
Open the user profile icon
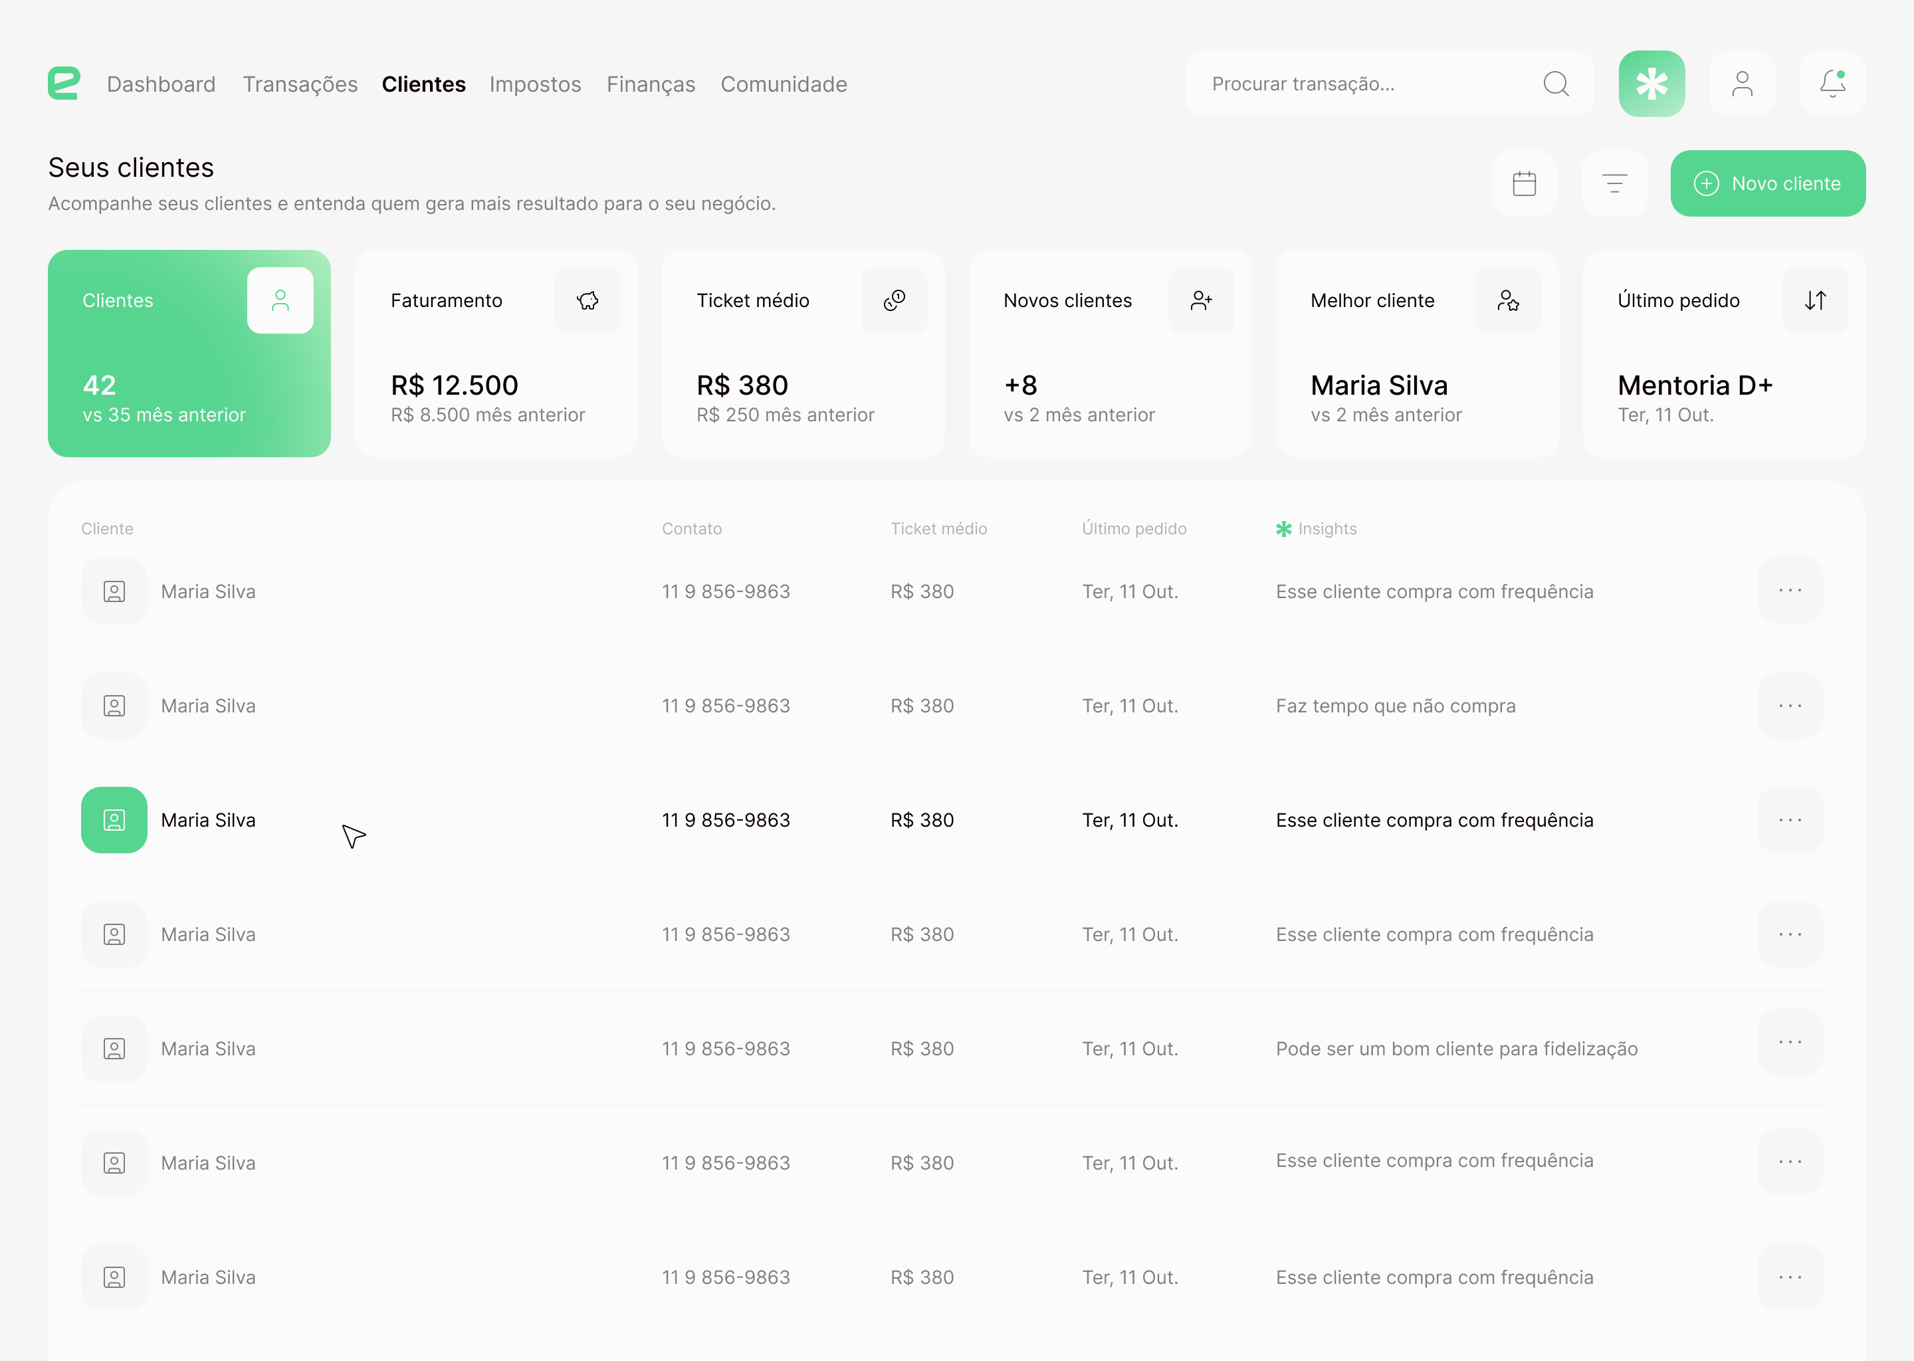click(x=1743, y=84)
